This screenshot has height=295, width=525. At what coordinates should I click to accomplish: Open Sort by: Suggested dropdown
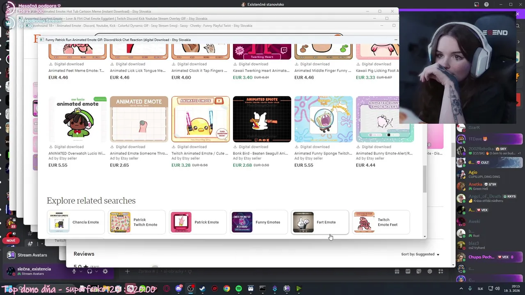pyautogui.click(x=420, y=254)
